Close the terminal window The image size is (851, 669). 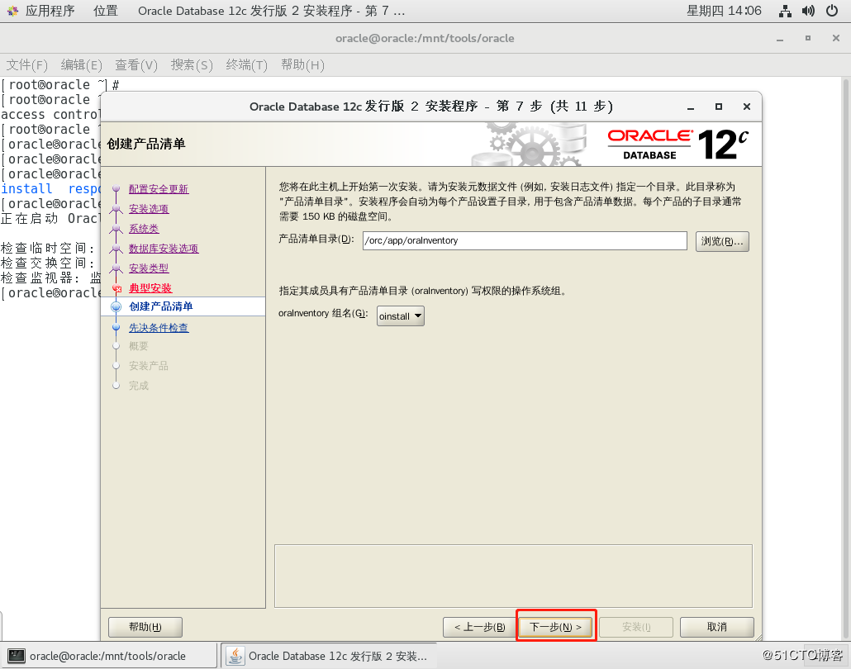click(x=836, y=38)
